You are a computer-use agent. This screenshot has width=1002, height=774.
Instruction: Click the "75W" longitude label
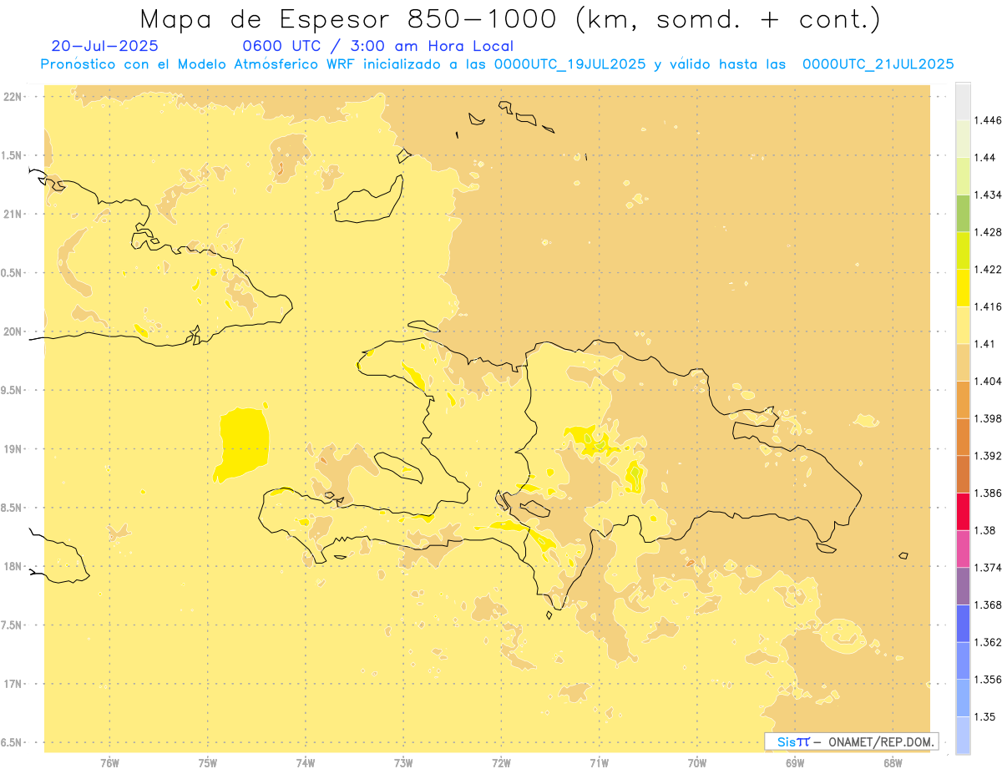click(207, 762)
